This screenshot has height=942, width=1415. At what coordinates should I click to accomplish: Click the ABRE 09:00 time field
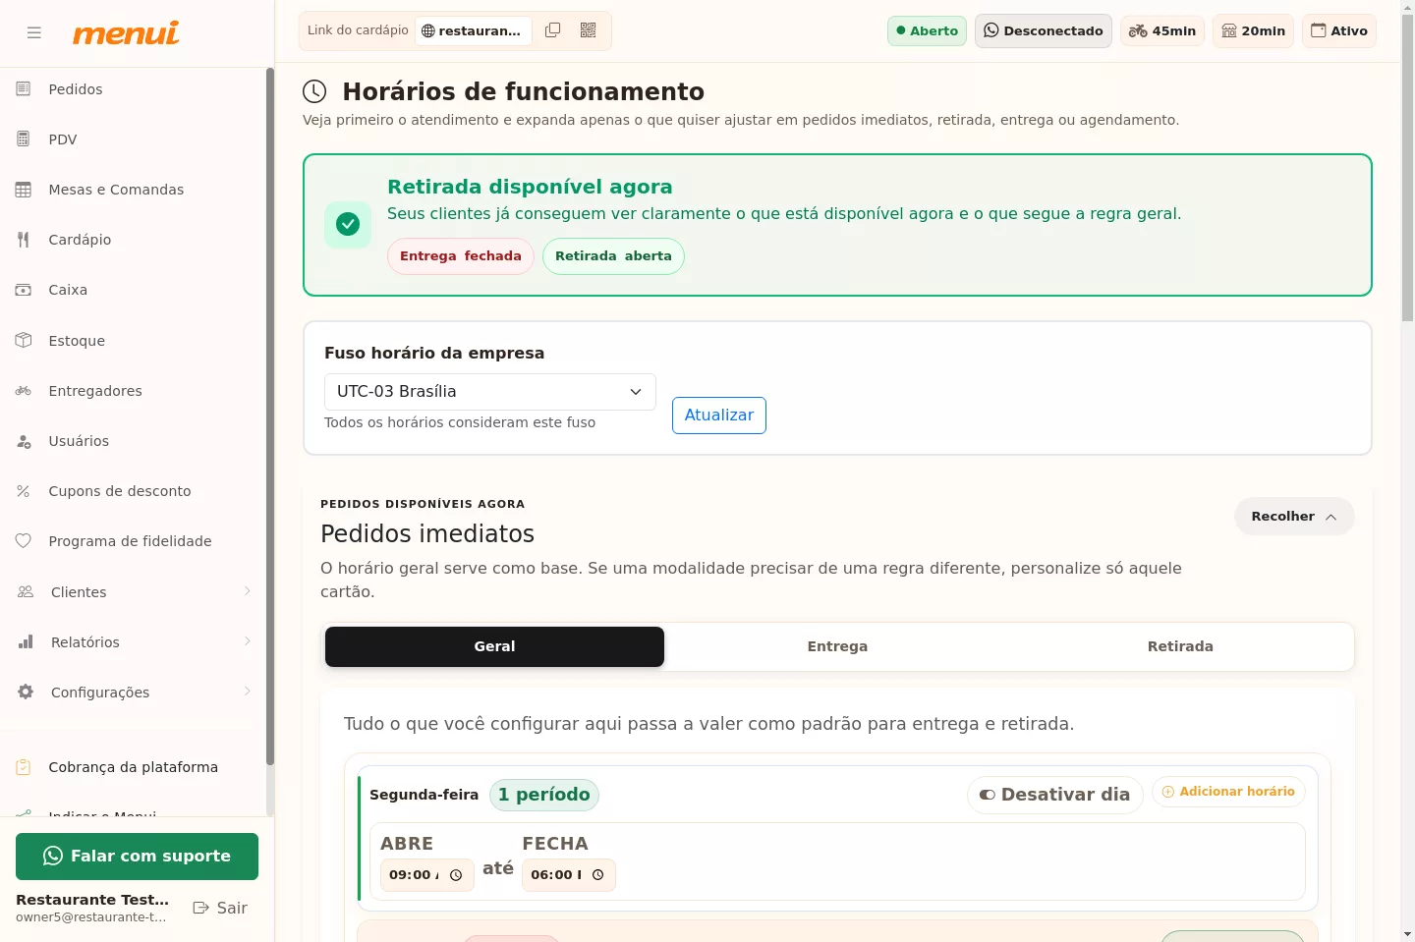click(x=426, y=875)
